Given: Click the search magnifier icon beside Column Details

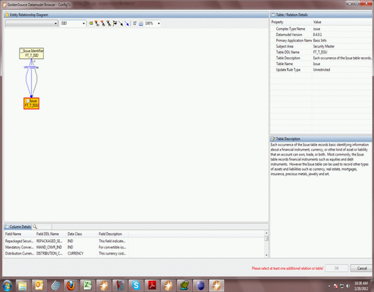Looking at the screenshot, I should click(35, 227).
